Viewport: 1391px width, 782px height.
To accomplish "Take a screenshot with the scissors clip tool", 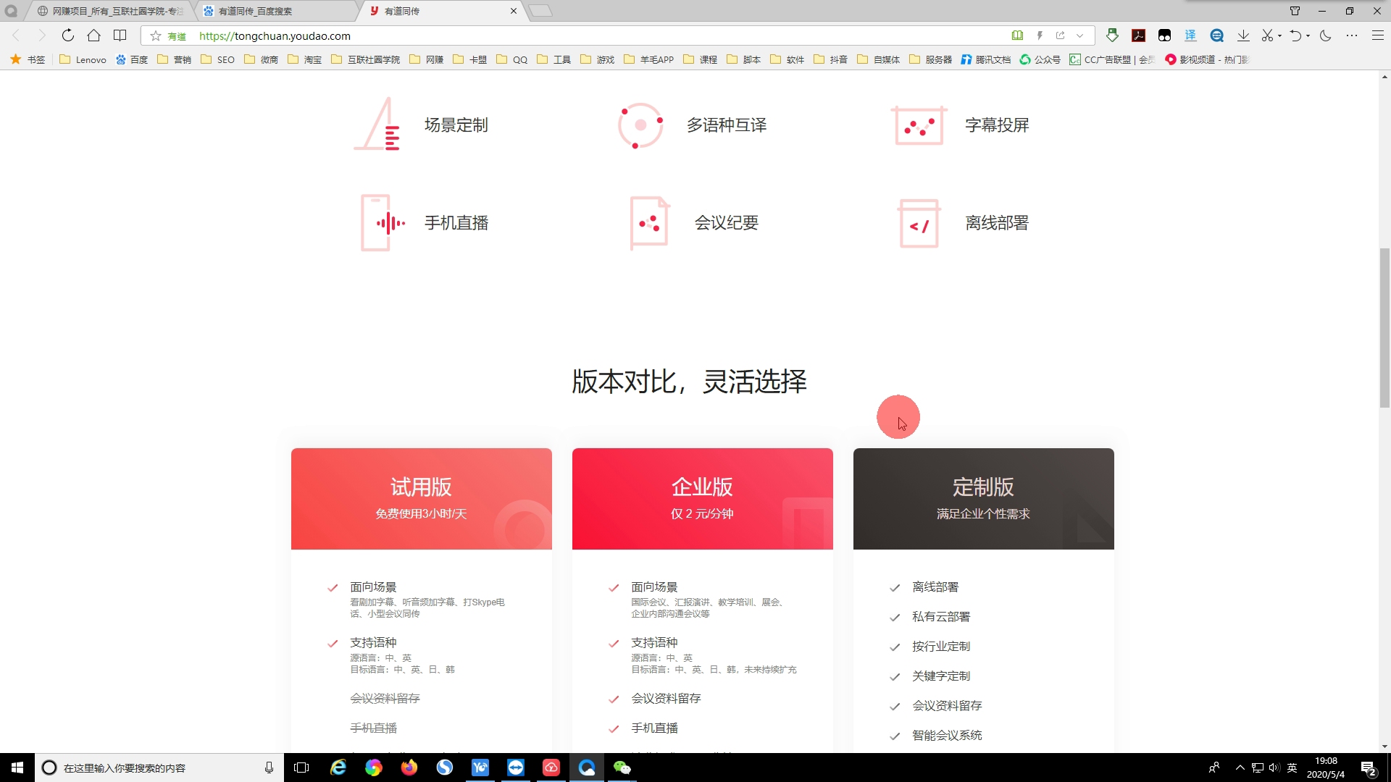I will coord(1266,35).
